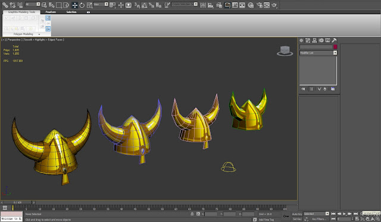Open the Utilities hammer panel icon

point(334,40)
